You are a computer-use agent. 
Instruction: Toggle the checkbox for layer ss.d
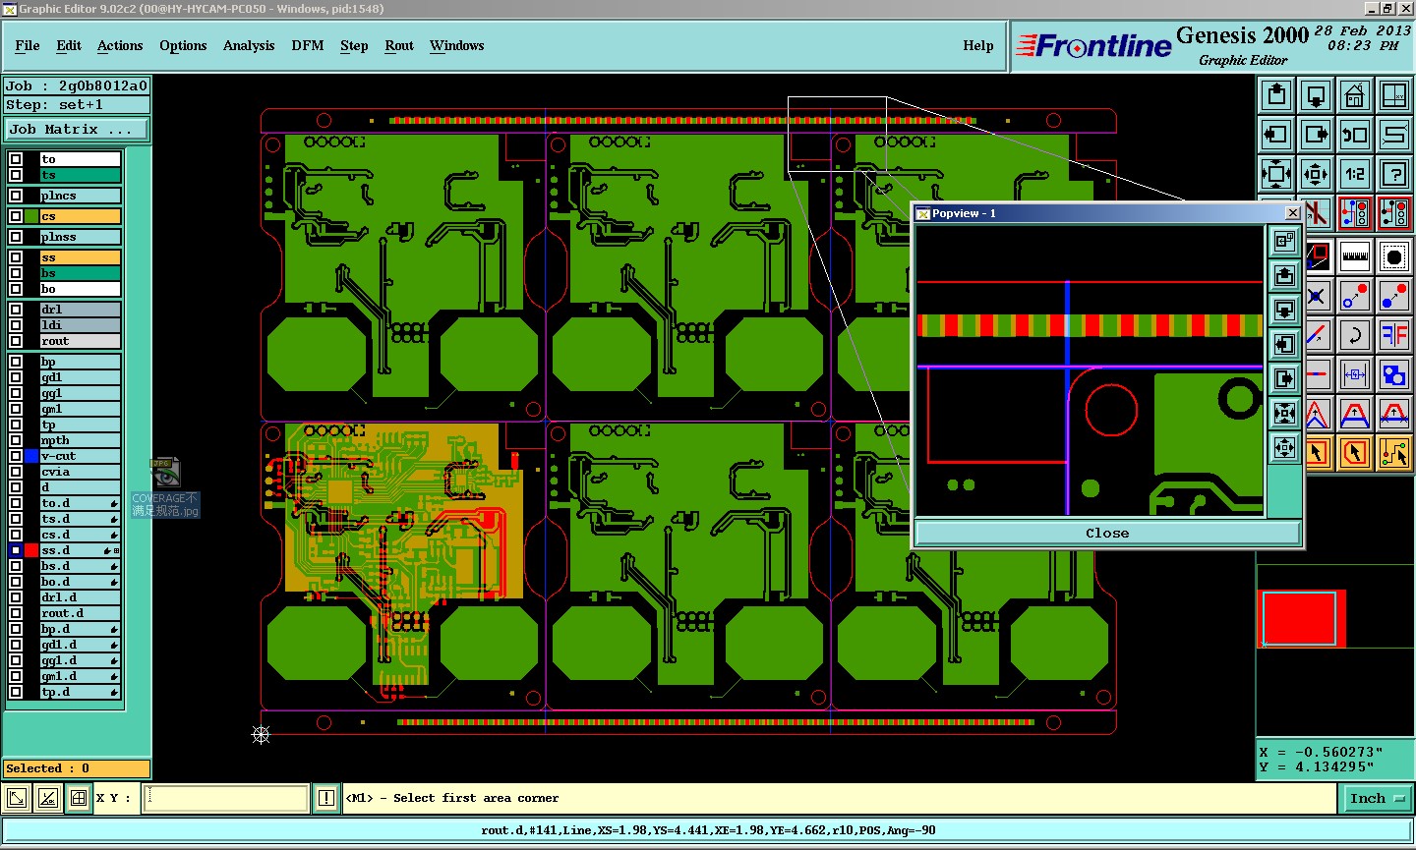tap(16, 550)
